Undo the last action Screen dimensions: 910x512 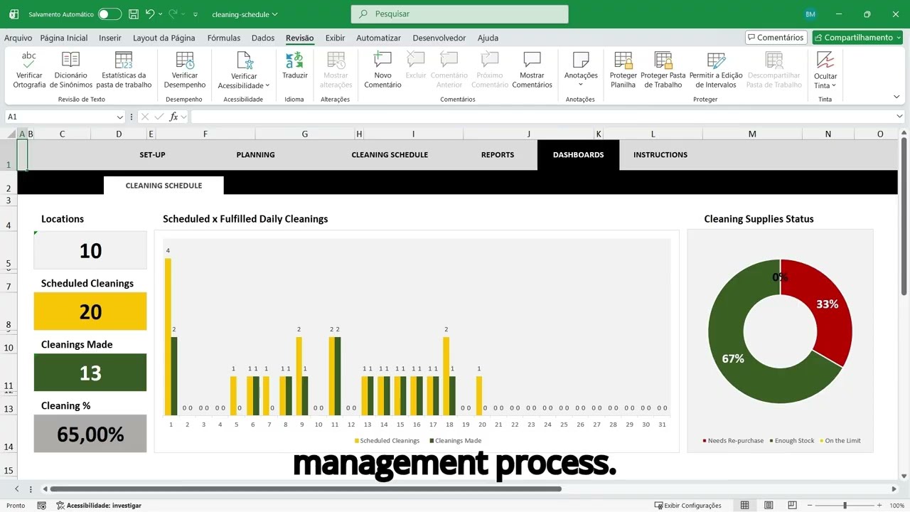pos(150,14)
